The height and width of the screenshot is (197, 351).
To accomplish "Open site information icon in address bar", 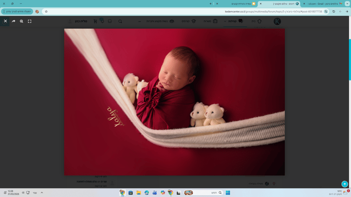I will [326, 11].
